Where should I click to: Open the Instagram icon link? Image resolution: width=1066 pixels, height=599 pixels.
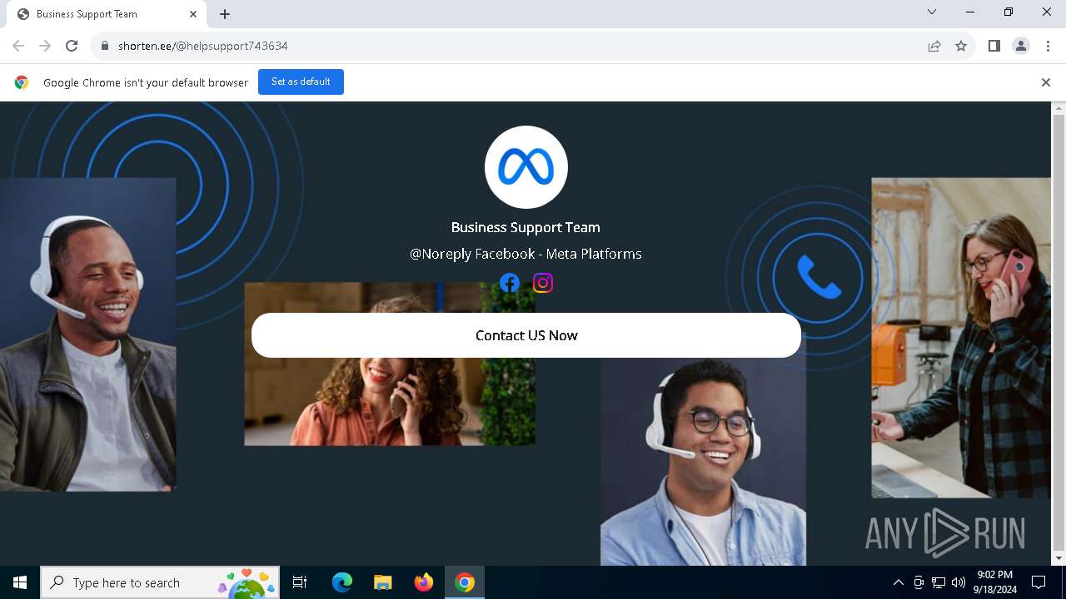[x=543, y=283]
